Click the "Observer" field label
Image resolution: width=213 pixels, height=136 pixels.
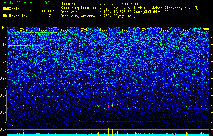69,4
